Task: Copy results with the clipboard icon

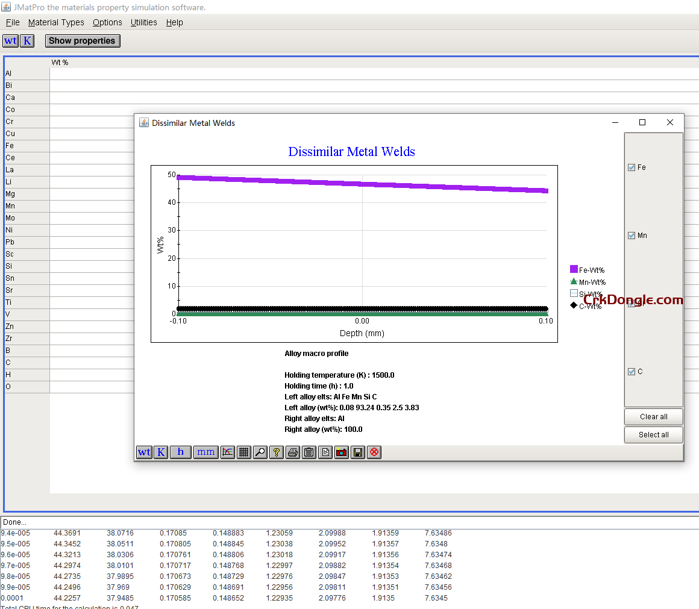Action: [x=309, y=452]
